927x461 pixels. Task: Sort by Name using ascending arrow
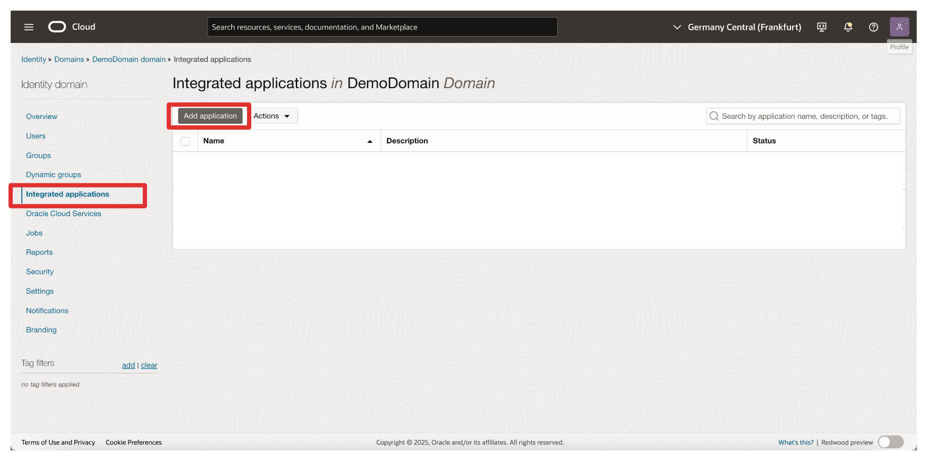pyautogui.click(x=370, y=141)
